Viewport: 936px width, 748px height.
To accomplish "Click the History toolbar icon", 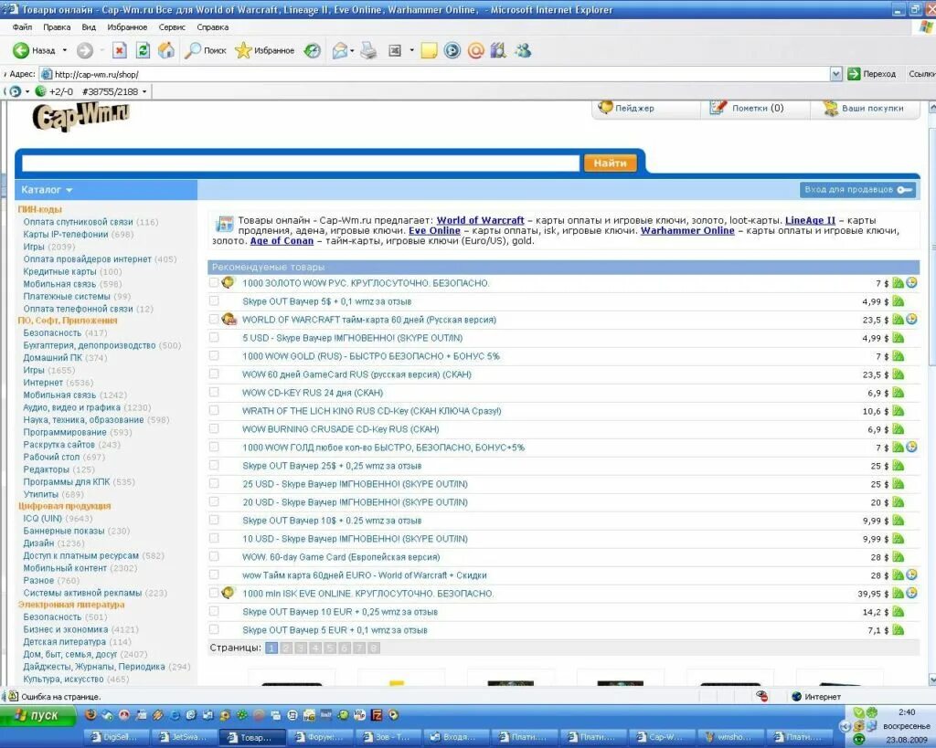I will (313, 51).
